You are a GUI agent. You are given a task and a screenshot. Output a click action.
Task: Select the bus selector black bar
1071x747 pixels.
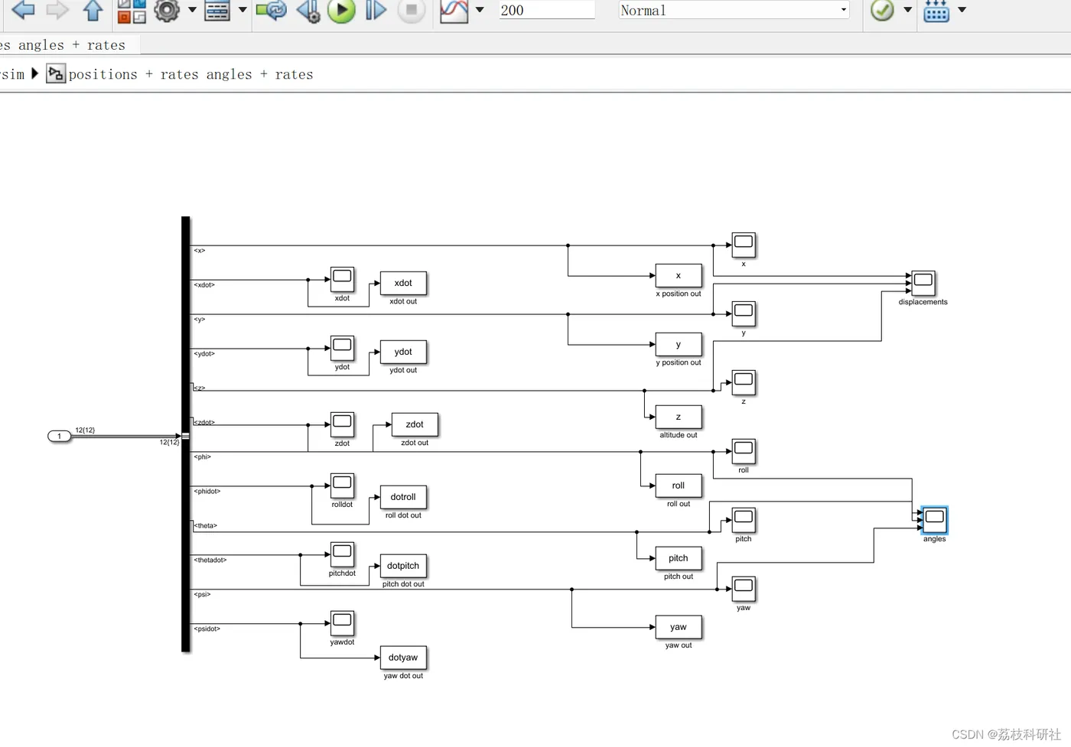[x=185, y=434]
